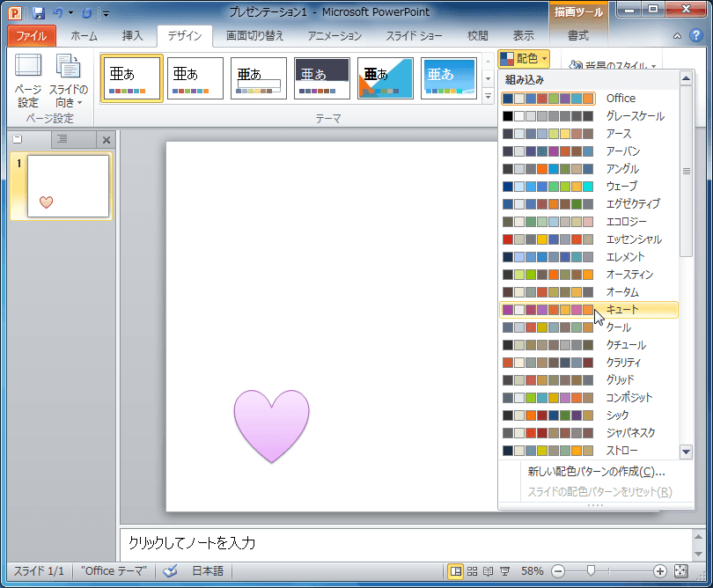The width and height of the screenshot is (713, 588).
Task: Select slide 1 thumbnail in the panel
Action: pyautogui.click(x=68, y=187)
